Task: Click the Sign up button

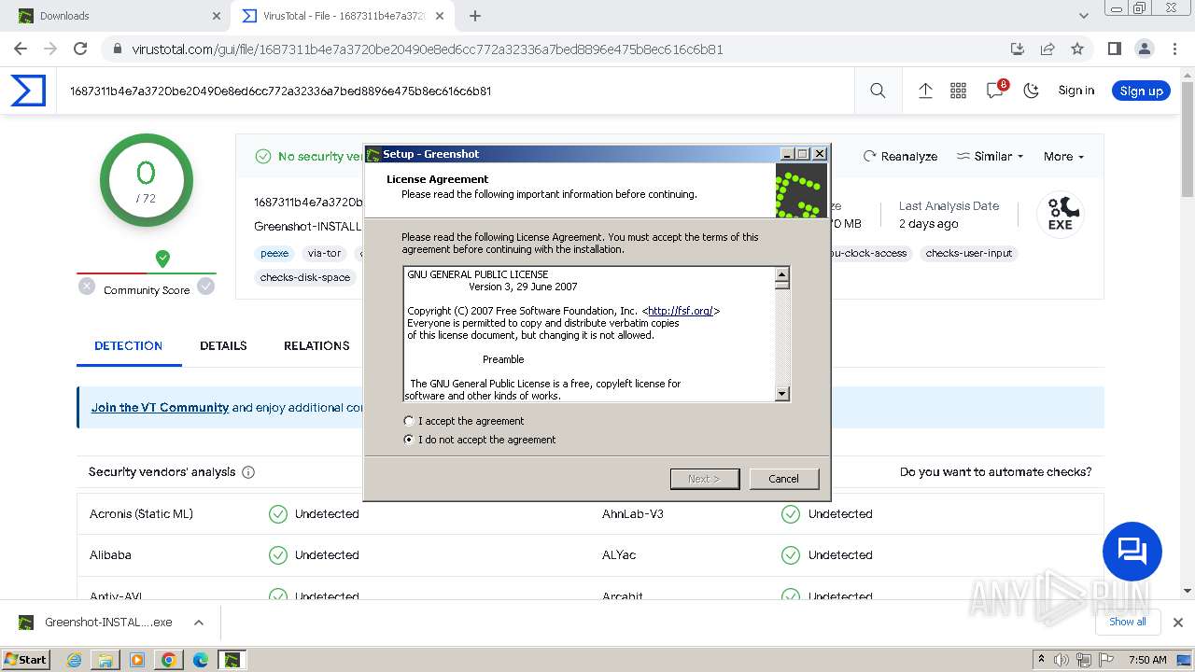Action: [x=1141, y=91]
